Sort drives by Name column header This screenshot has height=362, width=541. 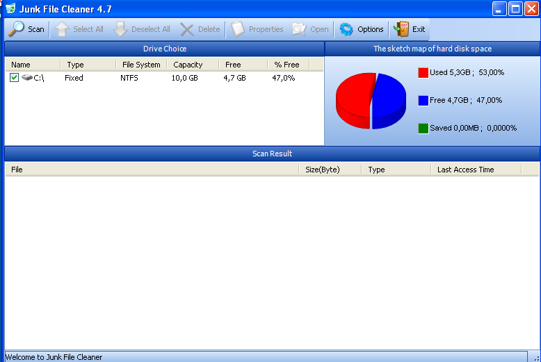point(33,65)
